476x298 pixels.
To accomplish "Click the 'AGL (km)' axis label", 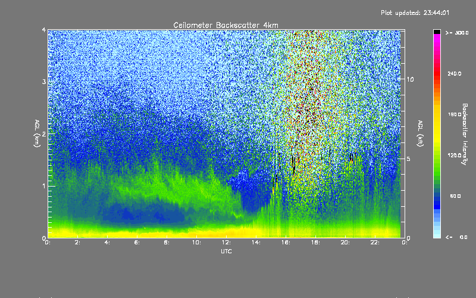I will click(37, 134).
